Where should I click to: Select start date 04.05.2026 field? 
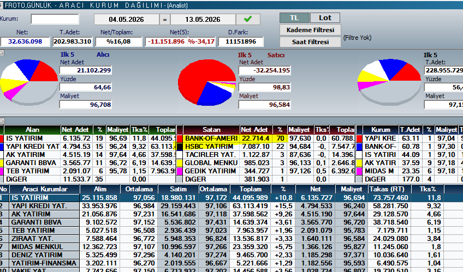coord(126,20)
